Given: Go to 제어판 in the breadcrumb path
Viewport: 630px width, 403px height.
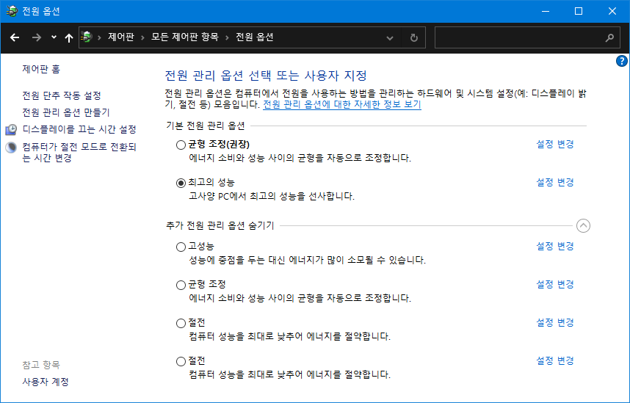Looking at the screenshot, I should [120, 37].
